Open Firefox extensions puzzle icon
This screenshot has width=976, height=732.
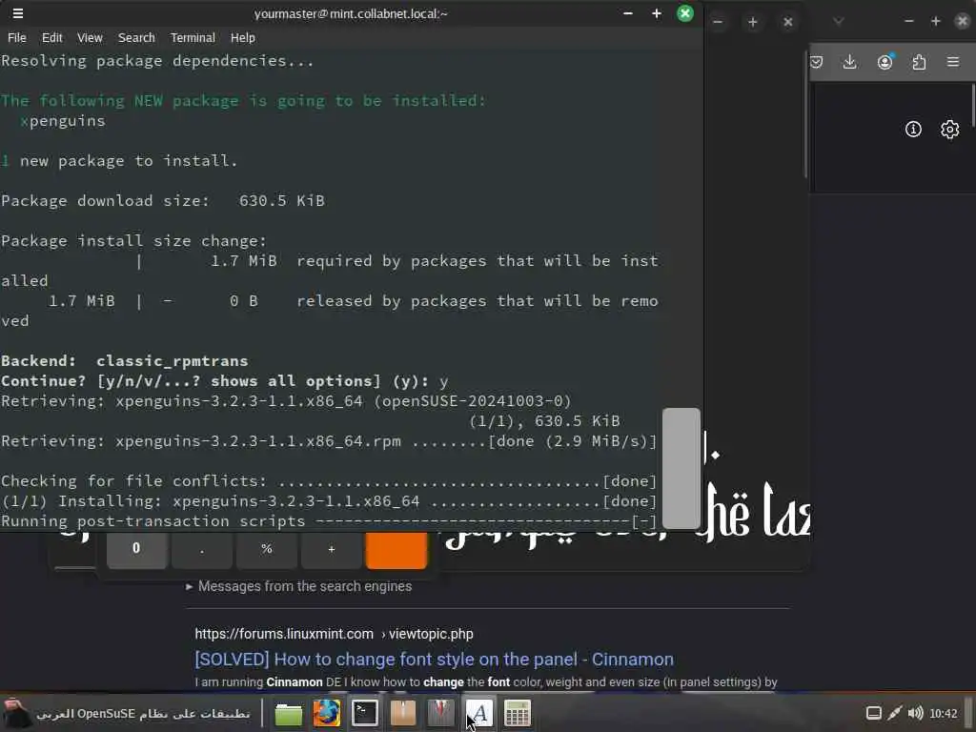pyautogui.click(x=919, y=62)
